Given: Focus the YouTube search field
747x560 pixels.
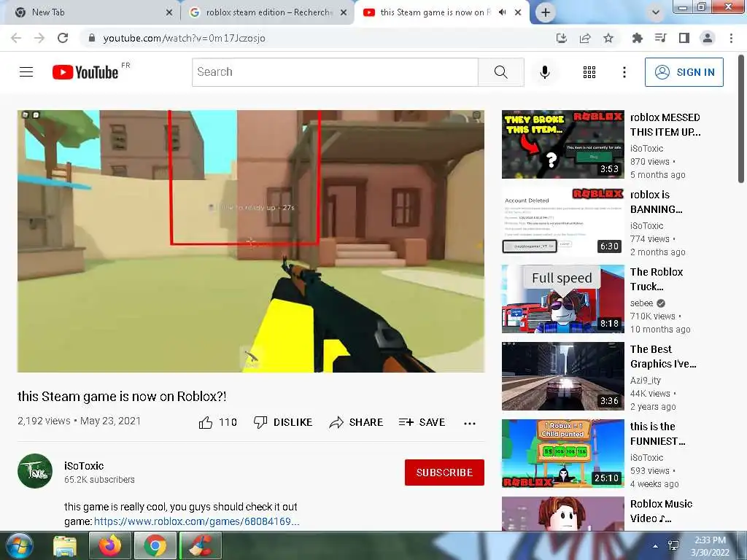Looking at the screenshot, I should 335,72.
